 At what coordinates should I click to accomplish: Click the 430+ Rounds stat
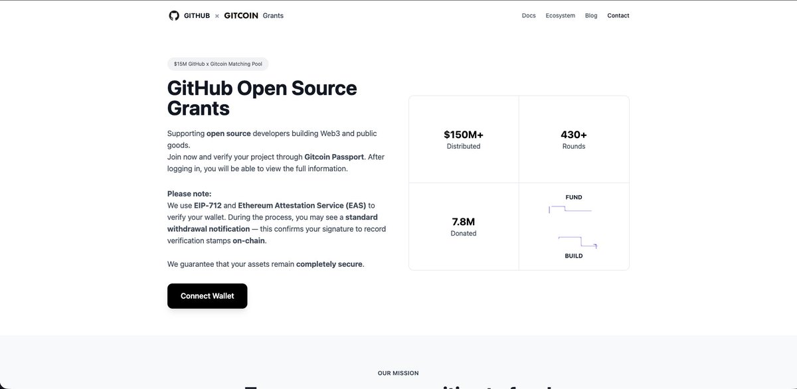click(x=574, y=139)
